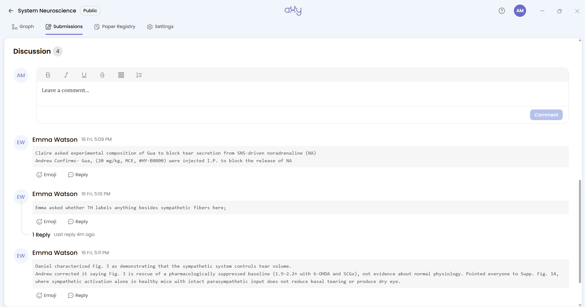The image size is (585, 307).
Task: Click the 'Last reply 4m ago' text
Action: 74,234
